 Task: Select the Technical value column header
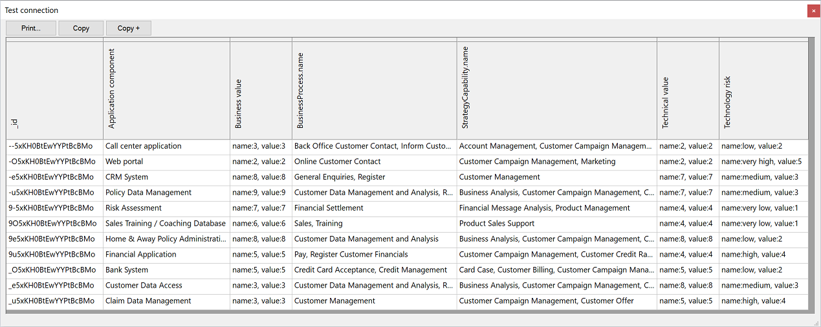(688, 90)
